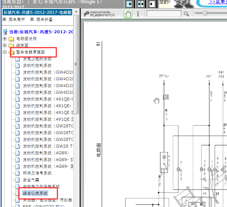Image resolution: width=227 pixels, height=207 pixels.
Task: Open 发电及起动系统 diagram
Action: tap(37, 59)
